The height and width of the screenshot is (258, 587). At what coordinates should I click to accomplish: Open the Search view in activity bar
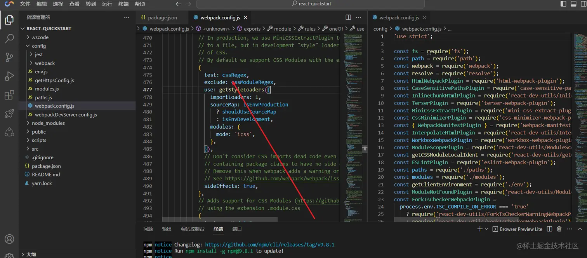[9, 38]
